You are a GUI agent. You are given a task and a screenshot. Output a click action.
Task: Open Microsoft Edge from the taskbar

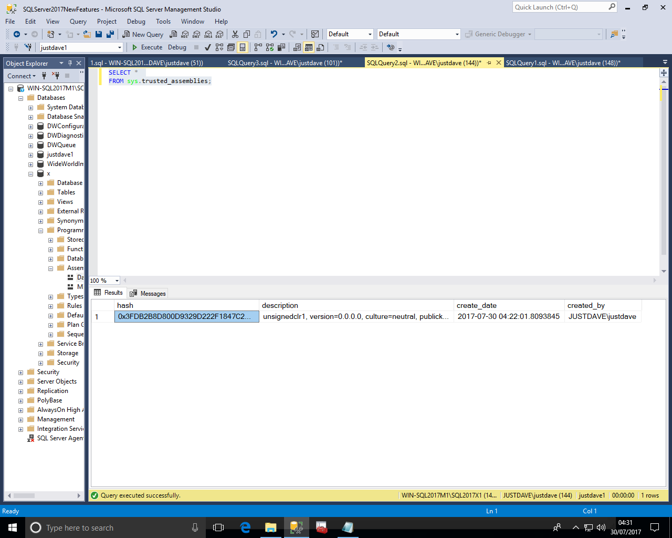(245, 527)
